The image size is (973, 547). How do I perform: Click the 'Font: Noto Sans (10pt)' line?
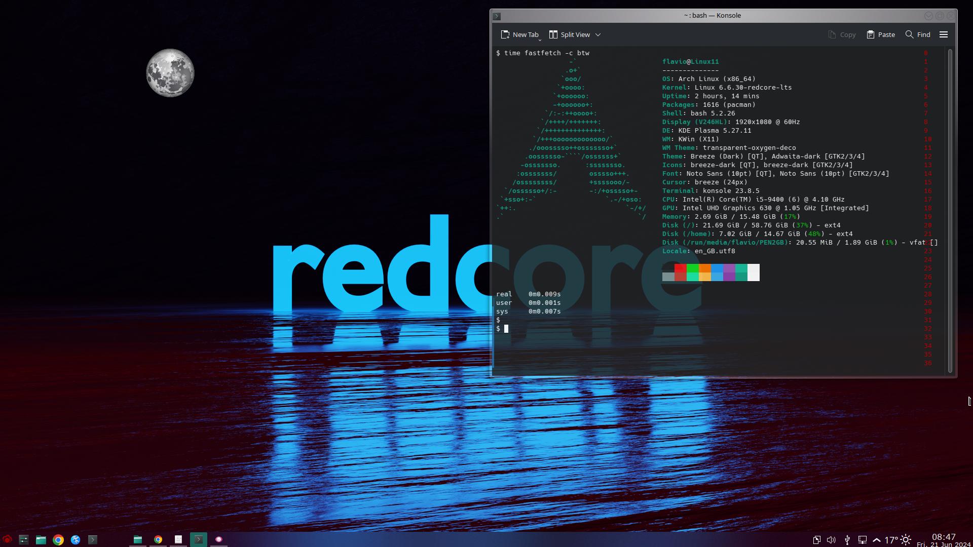point(776,174)
